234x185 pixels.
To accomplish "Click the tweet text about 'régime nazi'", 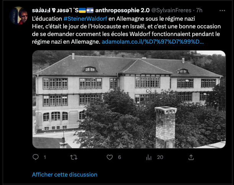I will (126, 30).
